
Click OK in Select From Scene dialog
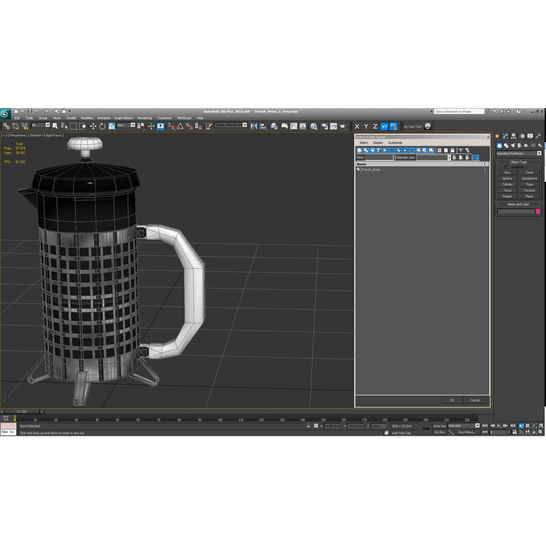452,400
